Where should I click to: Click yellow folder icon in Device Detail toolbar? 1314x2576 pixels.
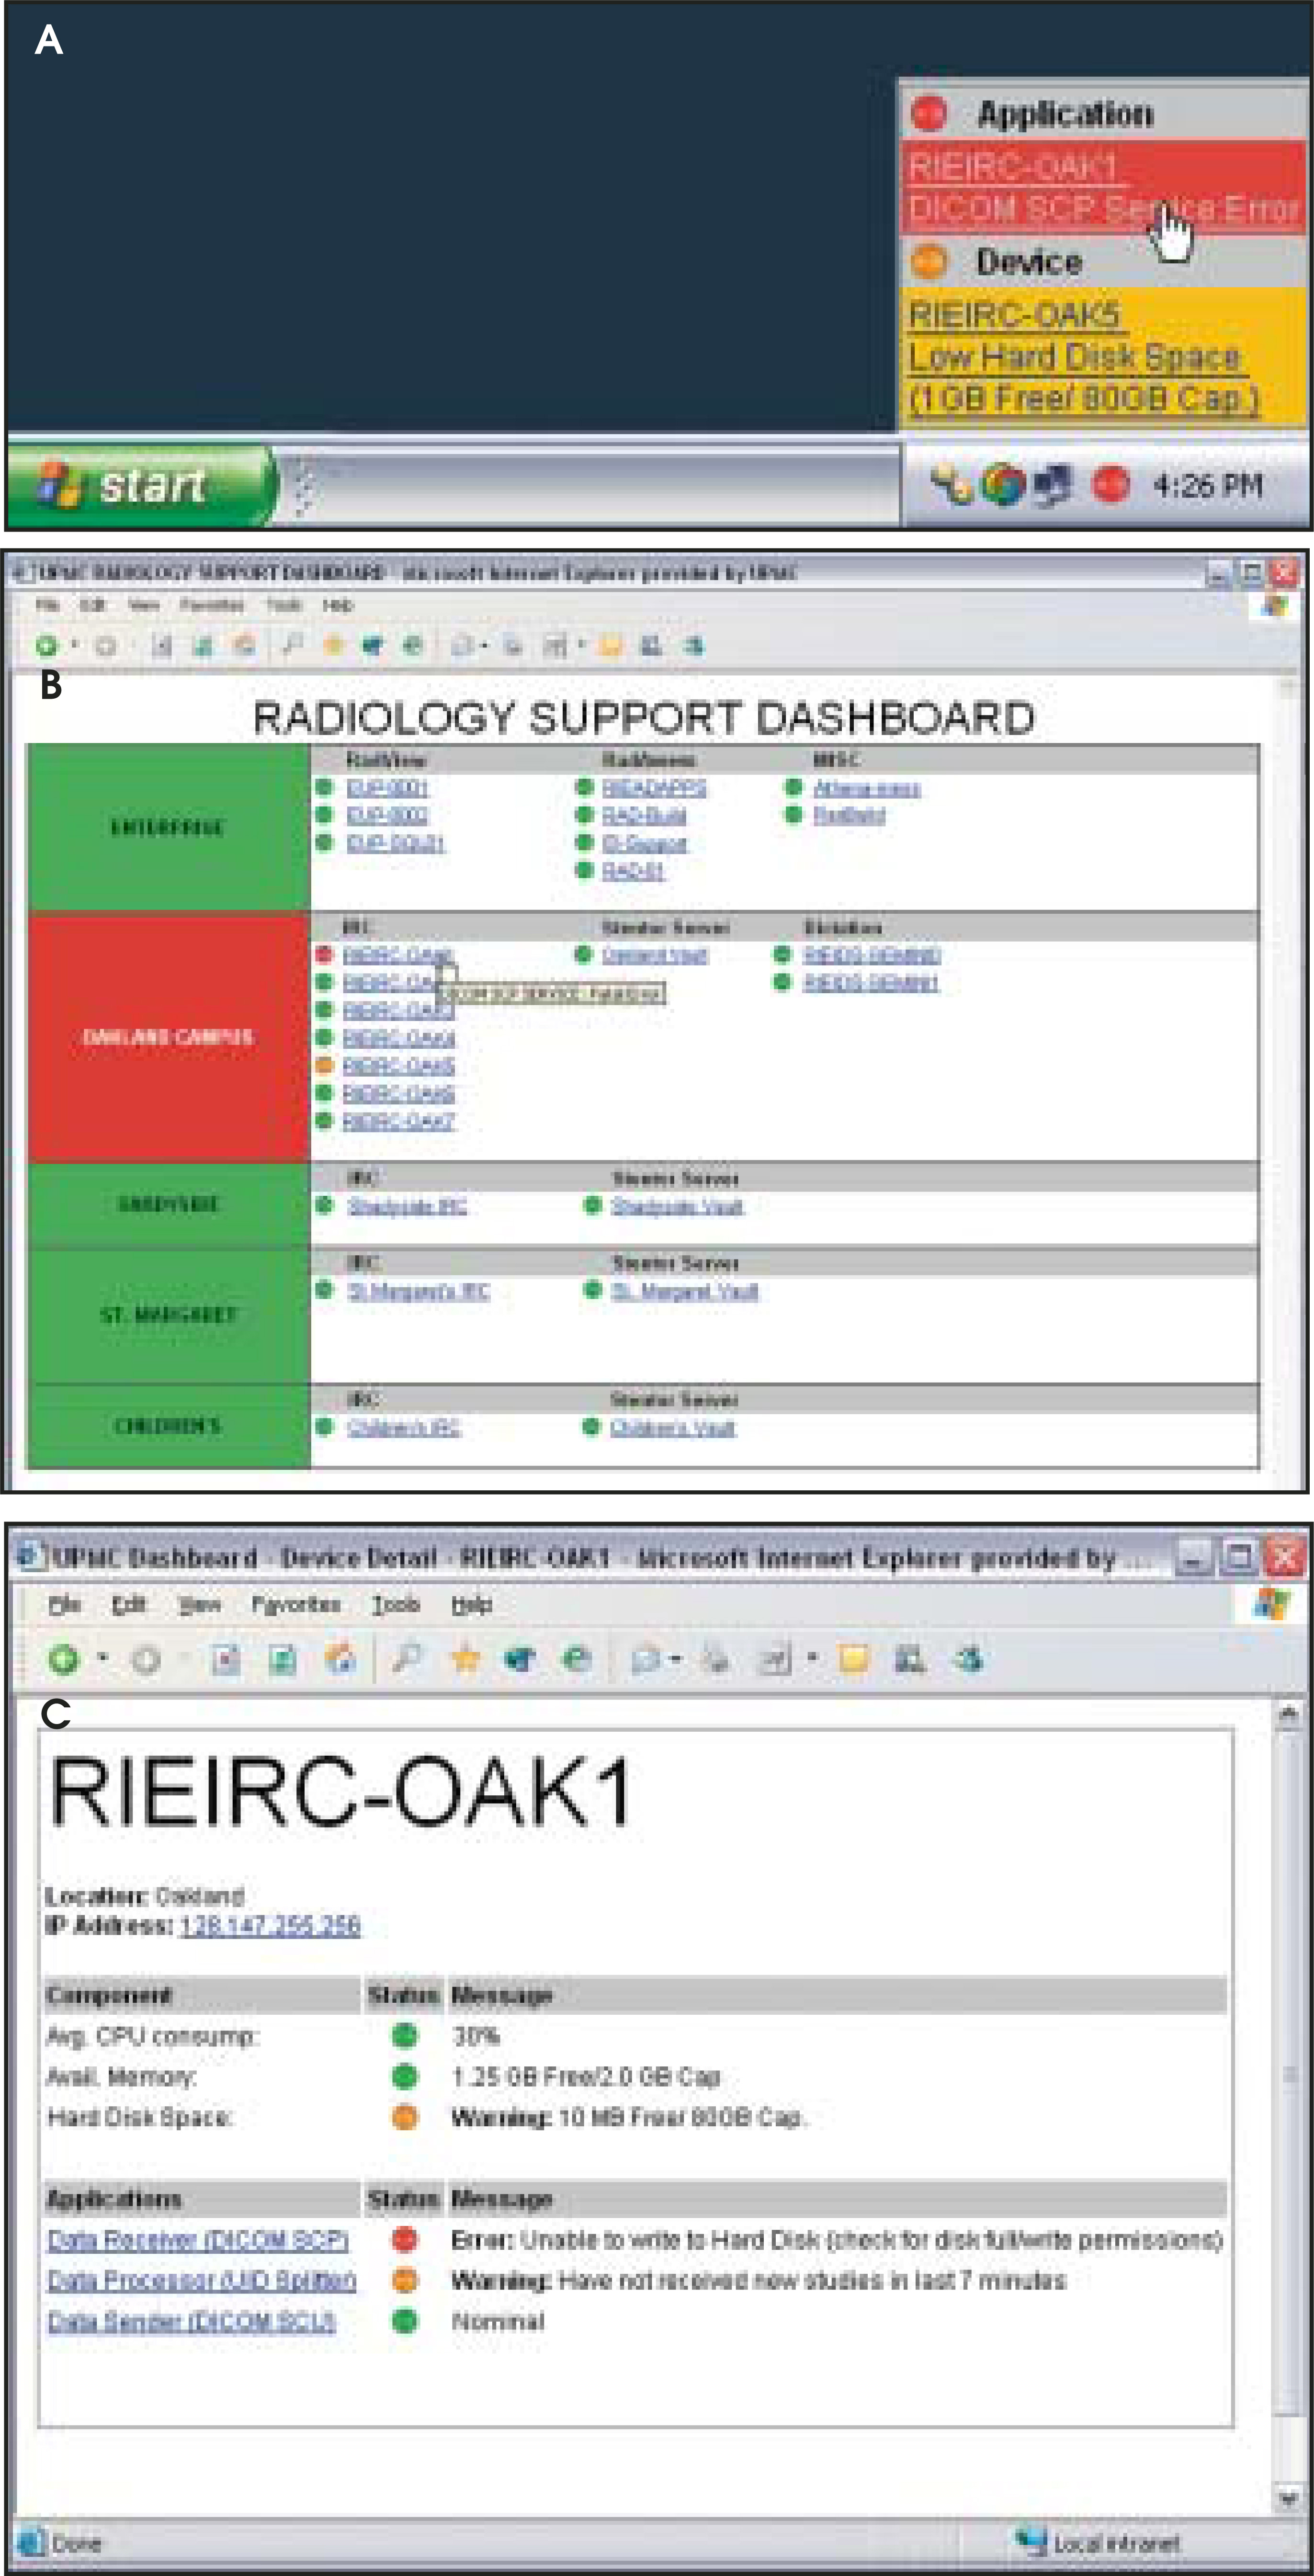[853, 1660]
